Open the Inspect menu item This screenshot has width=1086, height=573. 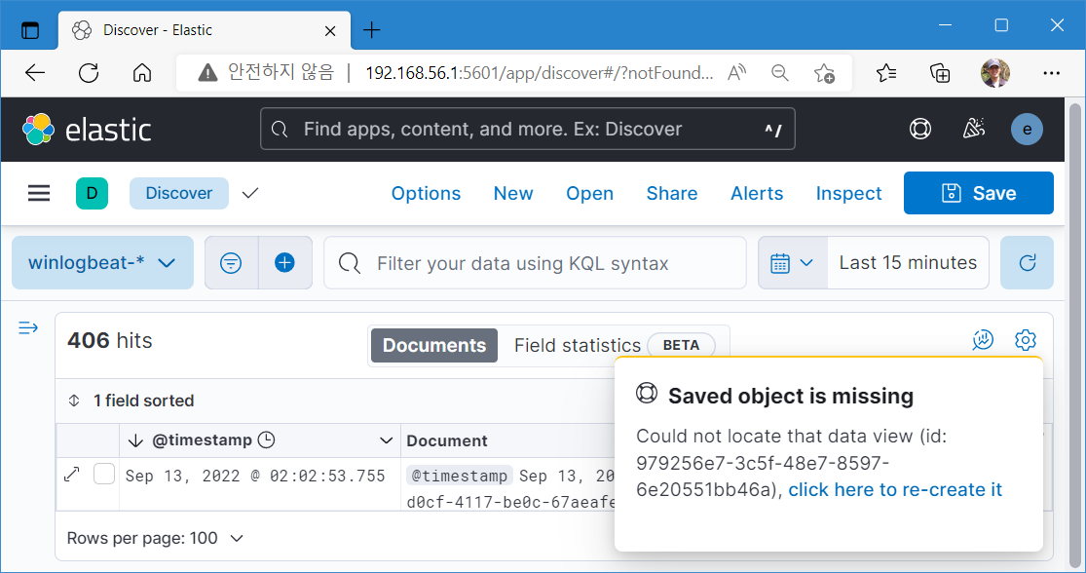[848, 193]
